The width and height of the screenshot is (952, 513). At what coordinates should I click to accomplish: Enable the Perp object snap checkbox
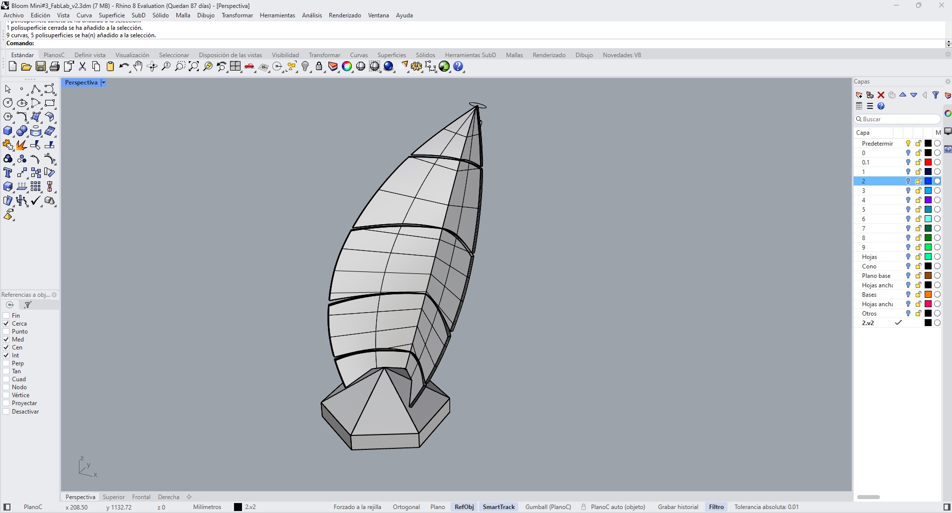click(x=6, y=363)
